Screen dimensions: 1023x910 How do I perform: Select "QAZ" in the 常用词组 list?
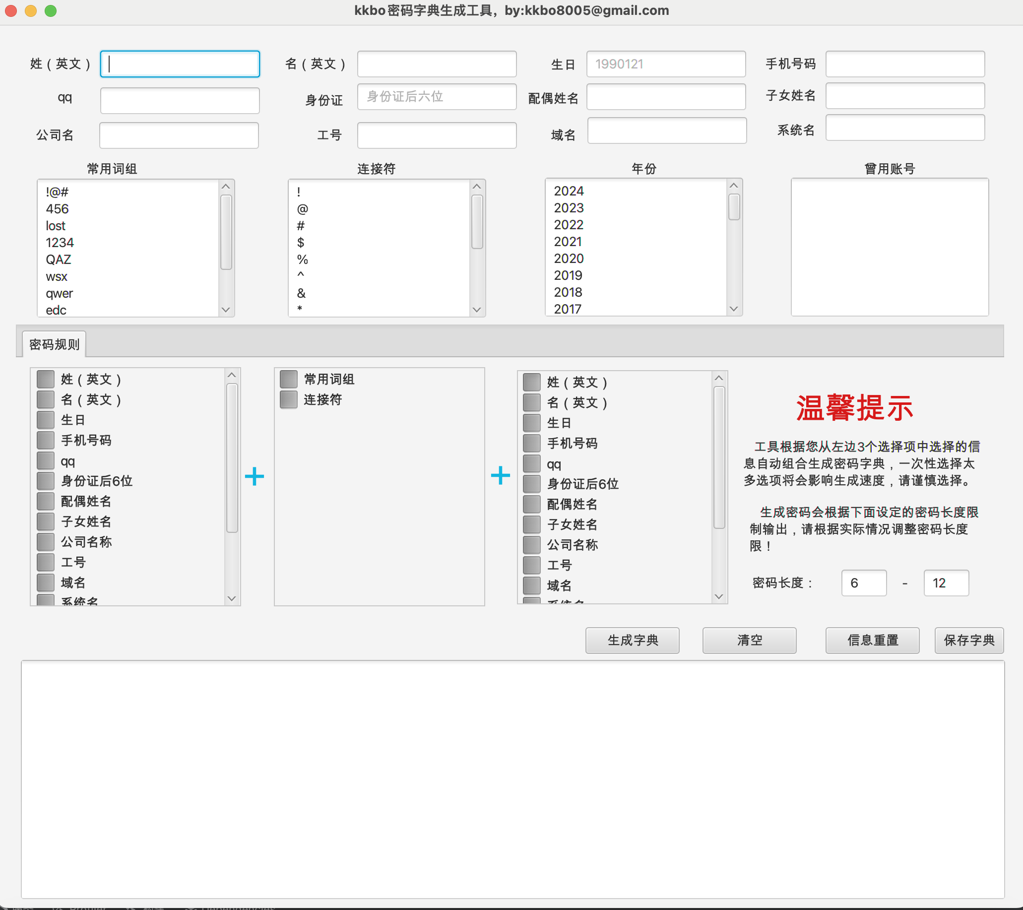coord(128,260)
